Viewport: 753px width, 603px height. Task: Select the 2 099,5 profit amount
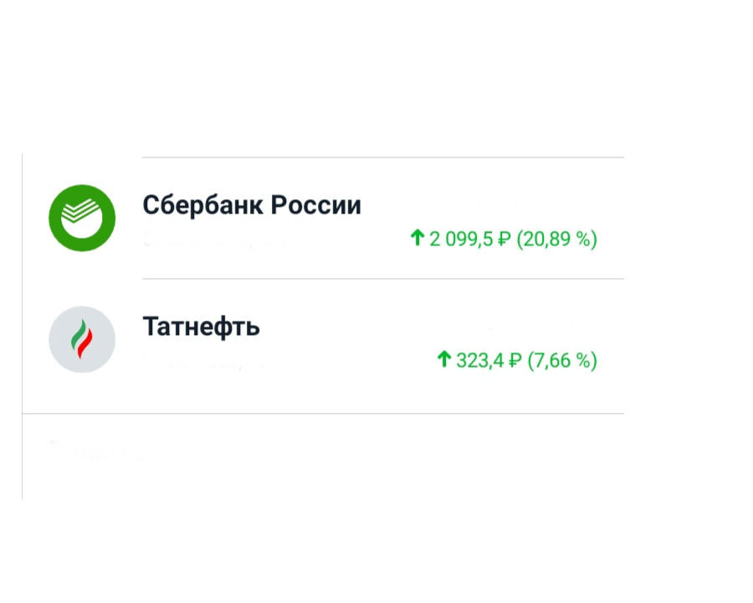461,239
